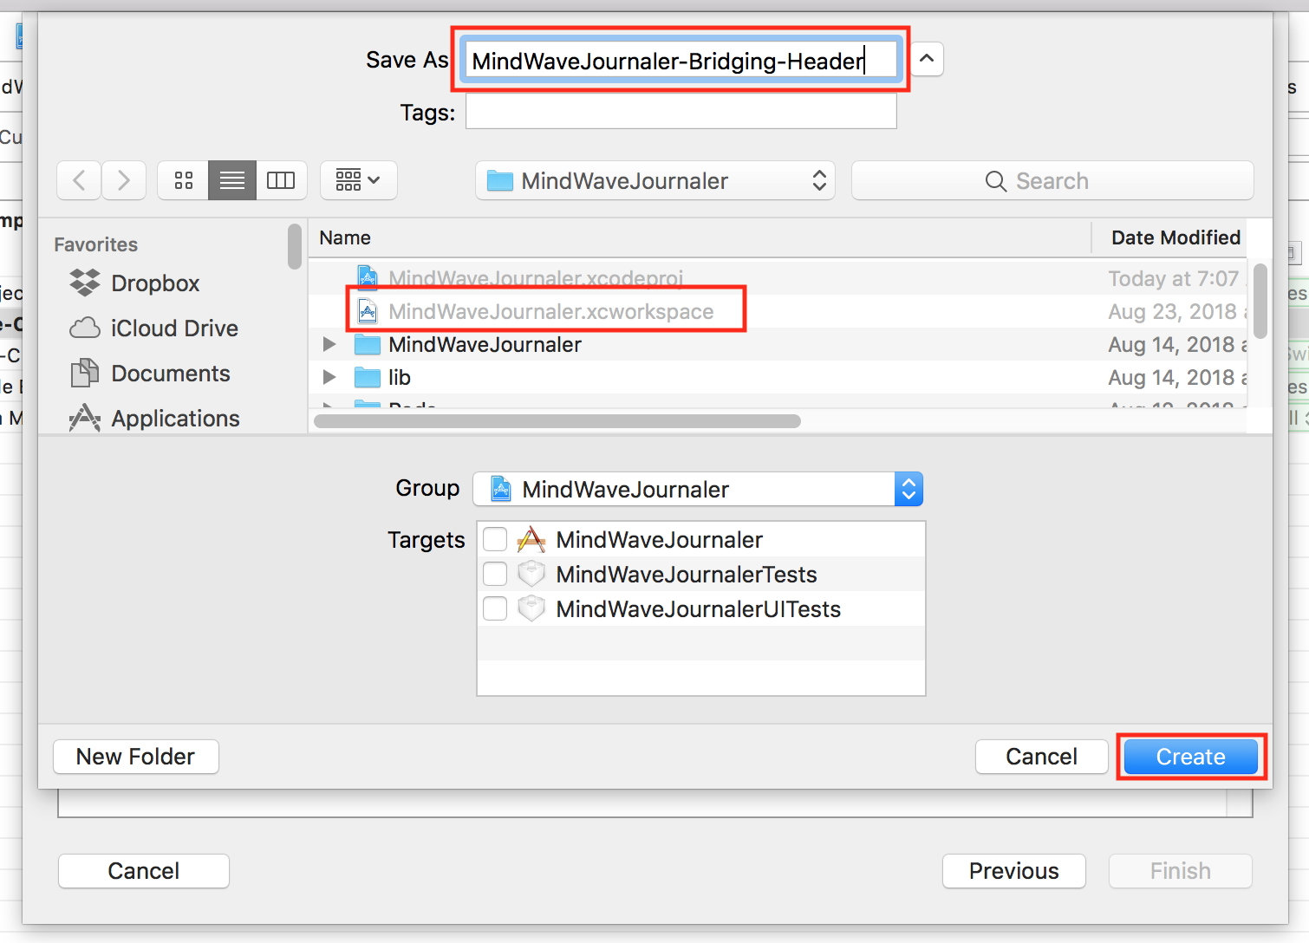Screen dimensions: 1309x943
Task: Open Dropbox in Favorites sidebar
Action: (x=154, y=283)
